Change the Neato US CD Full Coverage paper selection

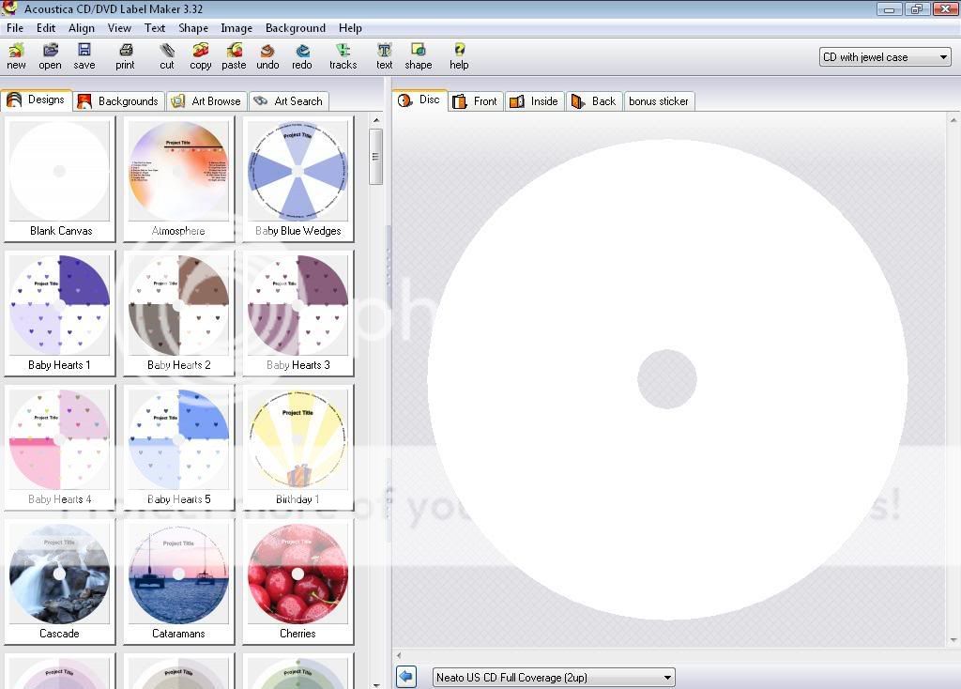(x=552, y=676)
